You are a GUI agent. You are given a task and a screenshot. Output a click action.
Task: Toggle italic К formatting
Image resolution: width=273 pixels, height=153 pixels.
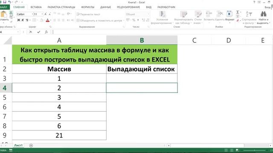pos(23,20)
